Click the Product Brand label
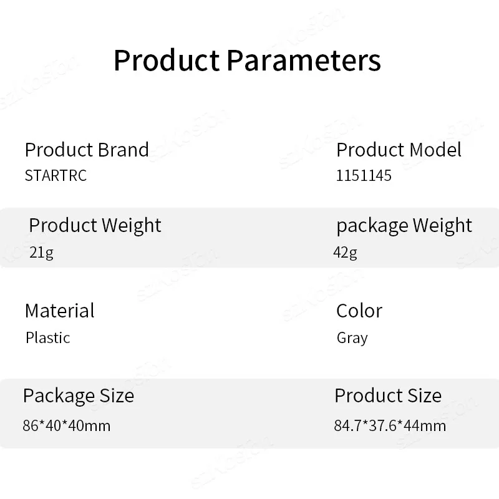This screenshot has width=499, height=499. point(87,150)
